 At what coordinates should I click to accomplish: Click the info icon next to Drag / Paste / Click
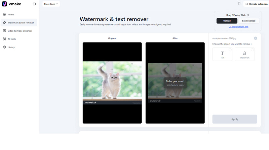coord(248,15)
